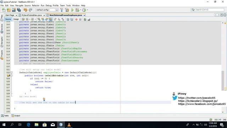Open Windows Start menu
227x128 pixels.
tap(4, 125)
